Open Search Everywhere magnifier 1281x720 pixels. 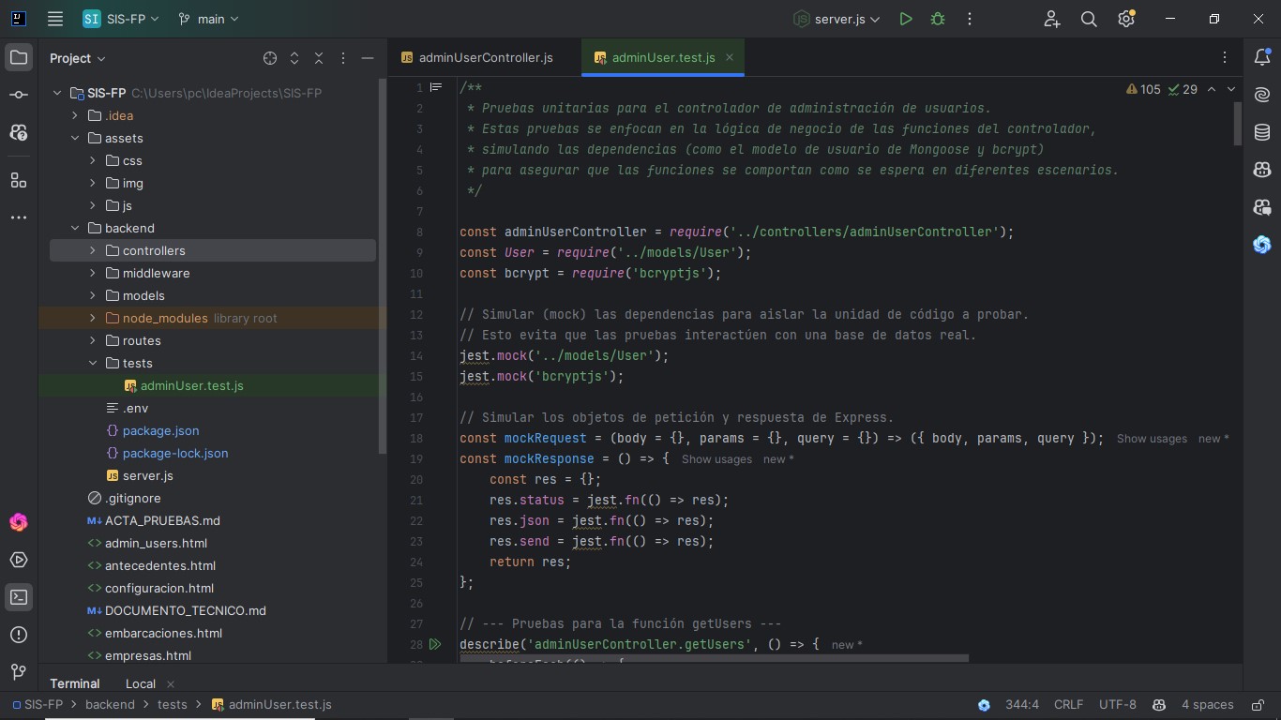pyautogui.click(x=1089, y=19)
